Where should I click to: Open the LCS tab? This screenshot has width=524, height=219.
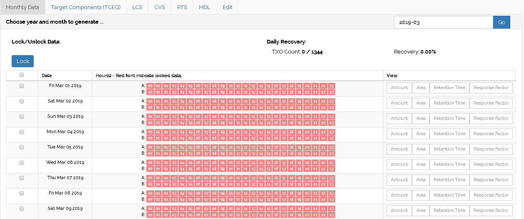coord(137,7)
